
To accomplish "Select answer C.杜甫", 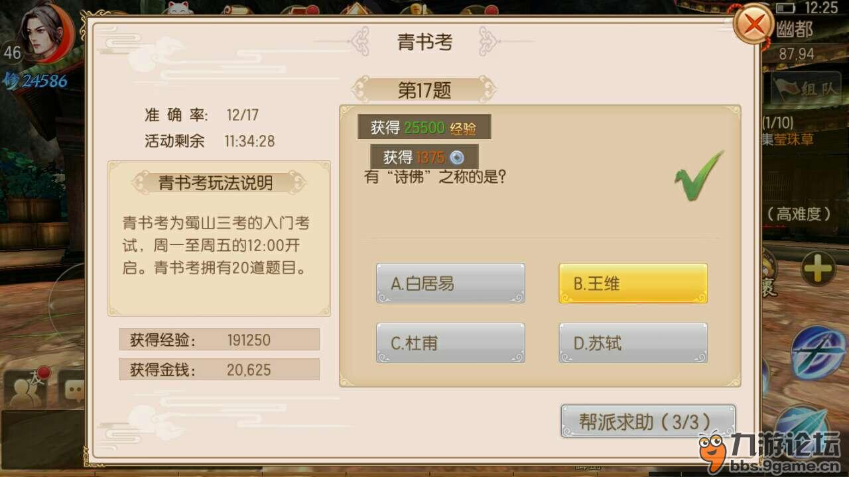I will pos(450,343).
